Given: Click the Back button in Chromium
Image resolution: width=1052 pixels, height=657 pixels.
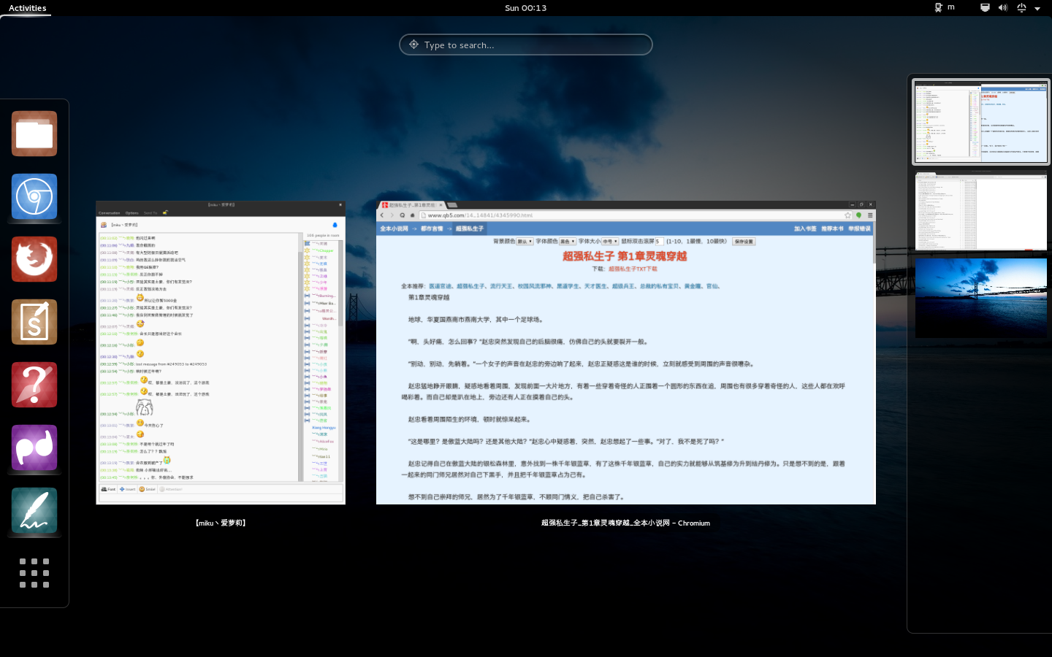Looking at the screenshot, I should coord(382,215).
